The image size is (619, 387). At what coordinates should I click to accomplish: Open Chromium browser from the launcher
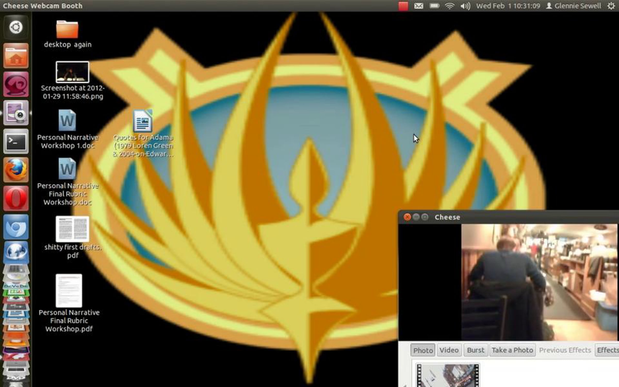(x=16, y=227)
